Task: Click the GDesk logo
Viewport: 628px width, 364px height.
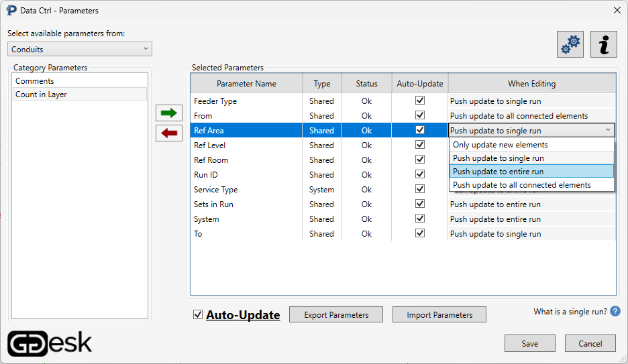Action: click(50, 343)
